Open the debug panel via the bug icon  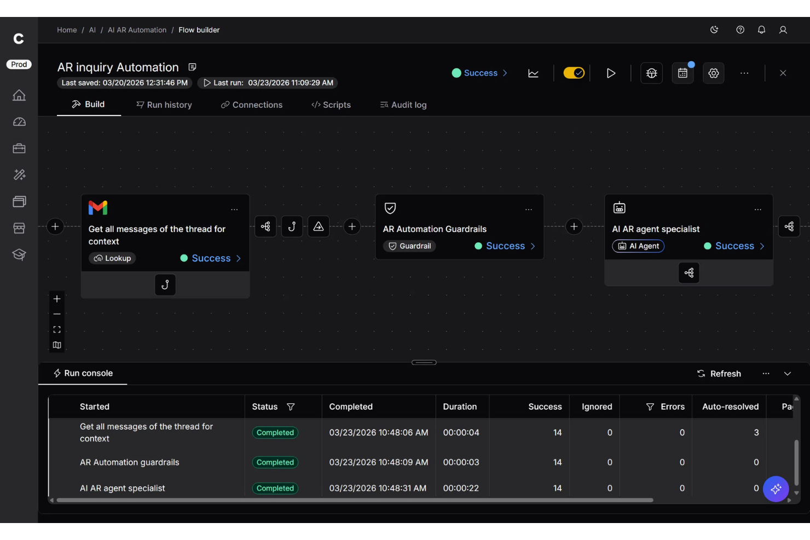click(651, 73)
